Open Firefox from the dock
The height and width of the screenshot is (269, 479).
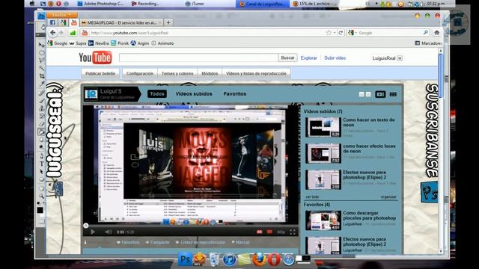tap(259, 260)
